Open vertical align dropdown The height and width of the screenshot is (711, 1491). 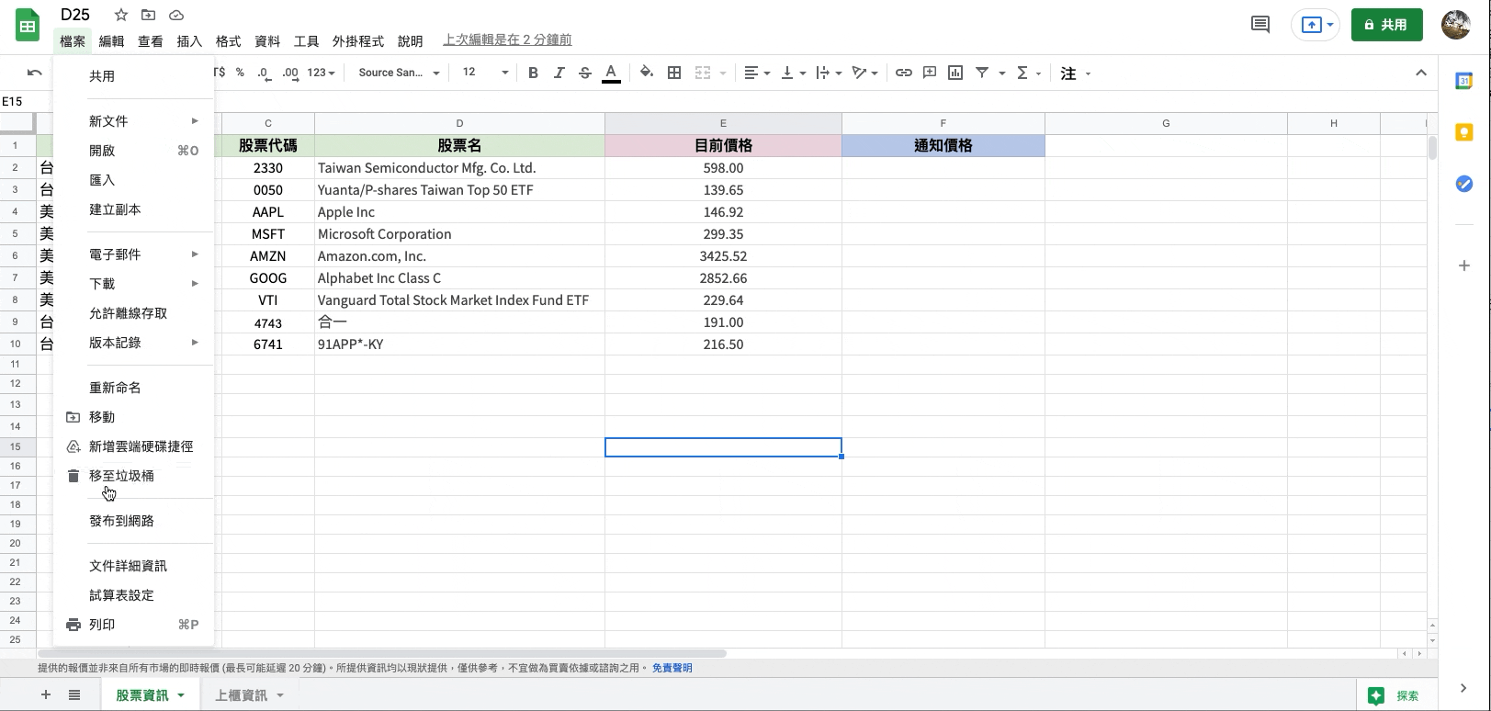coord(793,73)
